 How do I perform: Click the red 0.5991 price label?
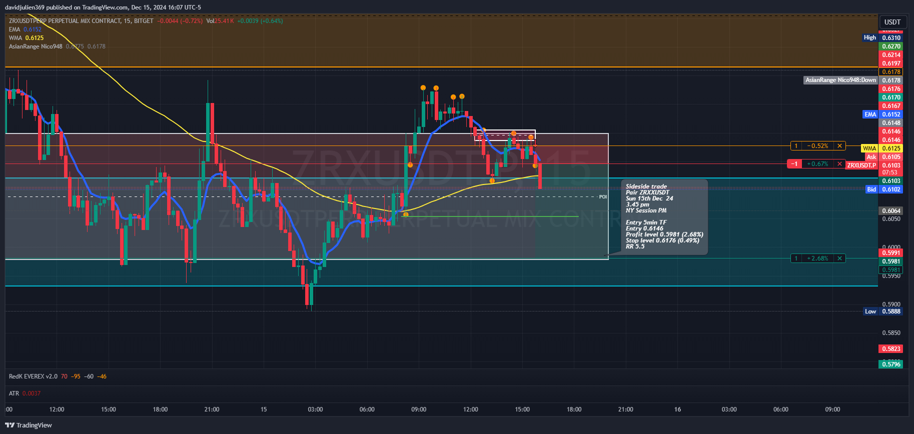(x=891, y=253)
